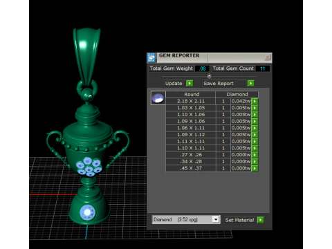Select the 1.10 X 1.11 size cell

[191, 148]
